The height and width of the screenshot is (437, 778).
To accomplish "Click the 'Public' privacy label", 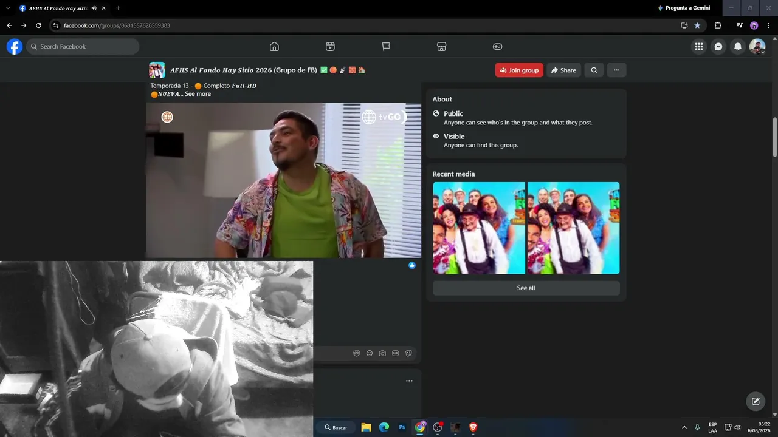I will tap(453, 113).
